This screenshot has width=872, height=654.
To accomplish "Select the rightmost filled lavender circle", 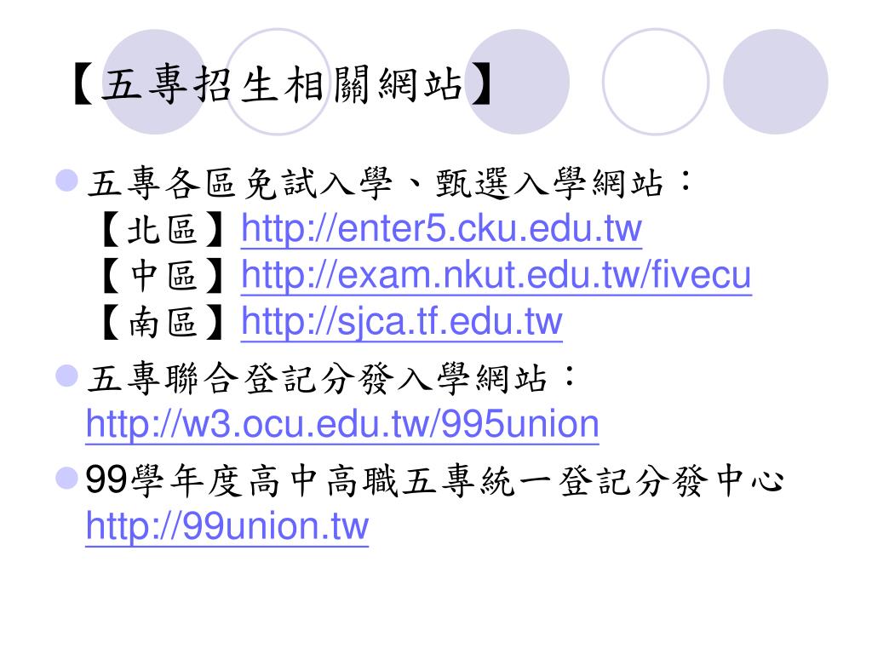I will 775,82.
